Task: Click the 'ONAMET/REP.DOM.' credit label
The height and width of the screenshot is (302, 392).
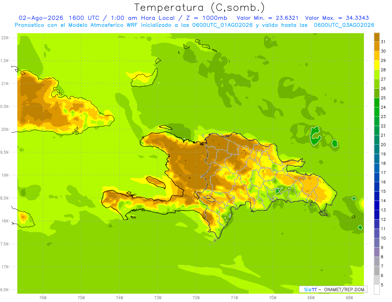Action: (x=344, y=289)
